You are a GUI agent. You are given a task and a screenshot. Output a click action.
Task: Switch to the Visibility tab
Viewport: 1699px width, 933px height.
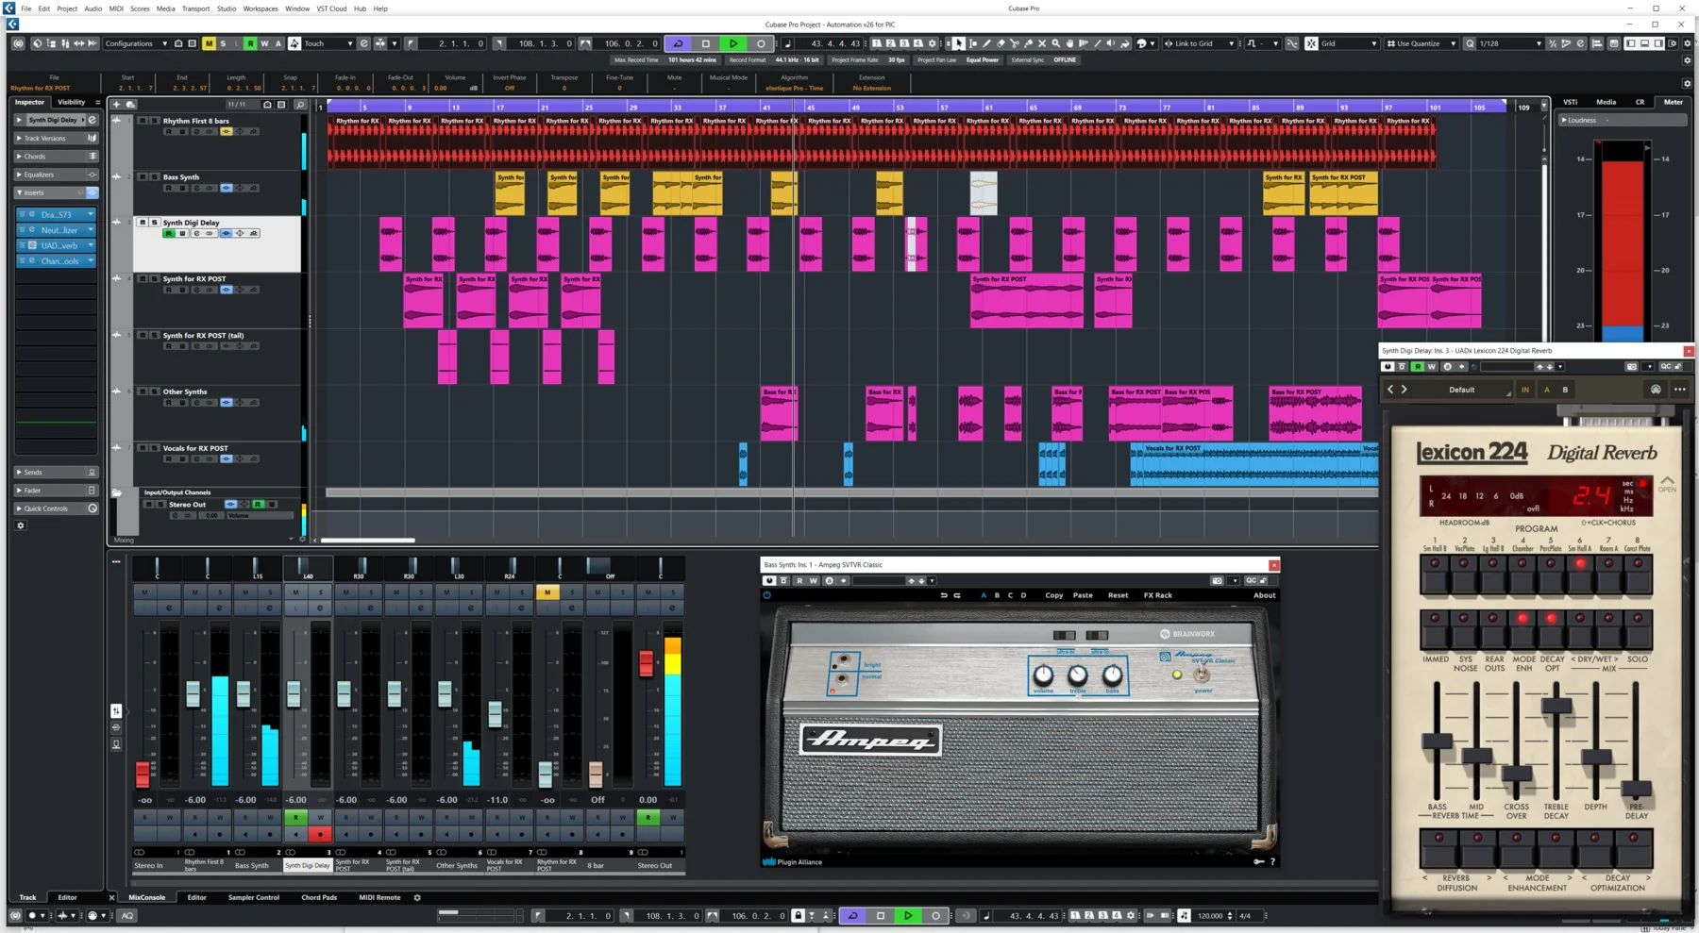pyautogui.click(x=72, y=102)
